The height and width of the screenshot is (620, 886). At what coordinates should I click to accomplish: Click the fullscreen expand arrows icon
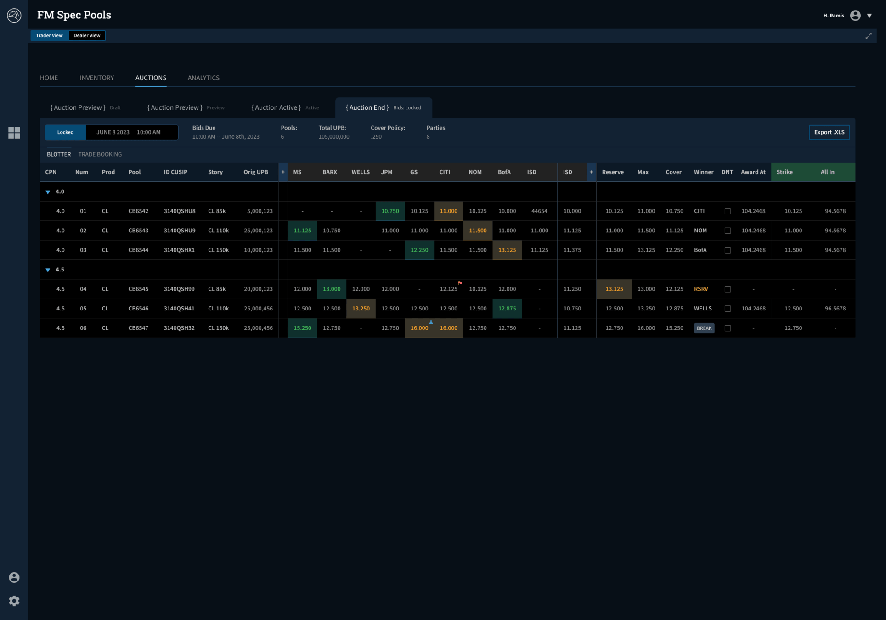pos(868,36)
